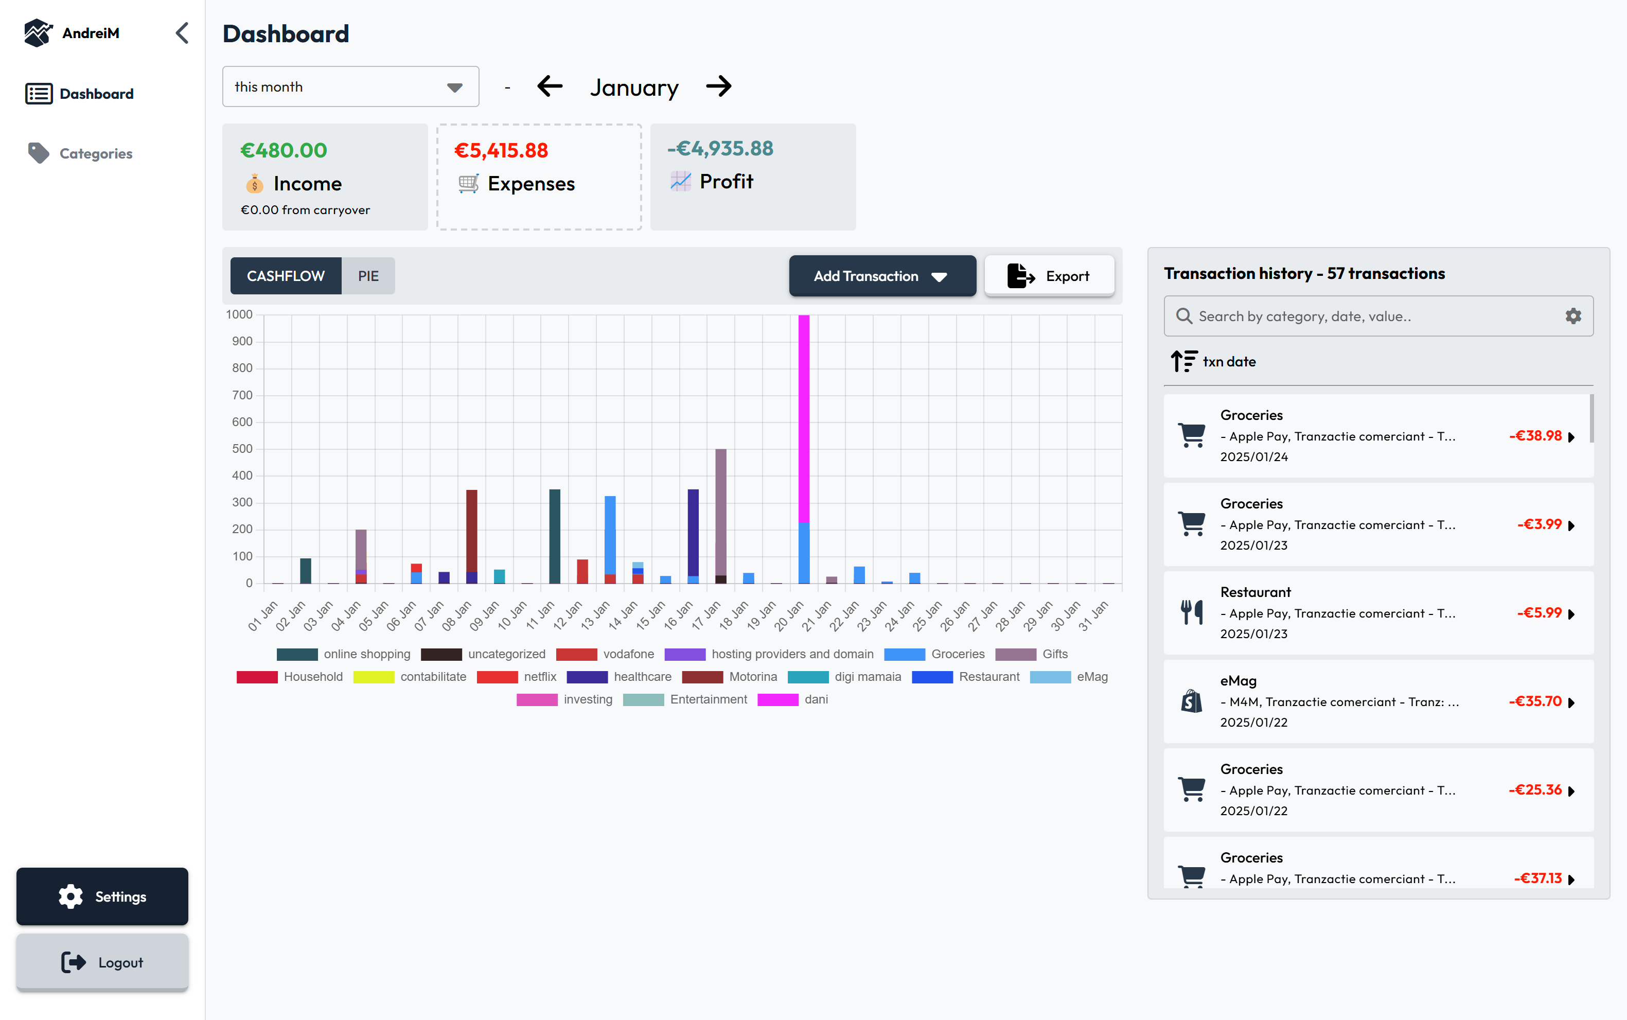Click the Gifts bar on 17 Jan

tap(720, 512)
